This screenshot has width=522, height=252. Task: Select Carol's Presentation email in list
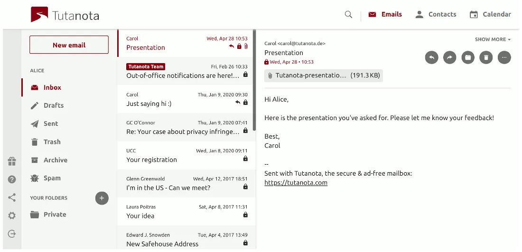(x=186, y=43)
